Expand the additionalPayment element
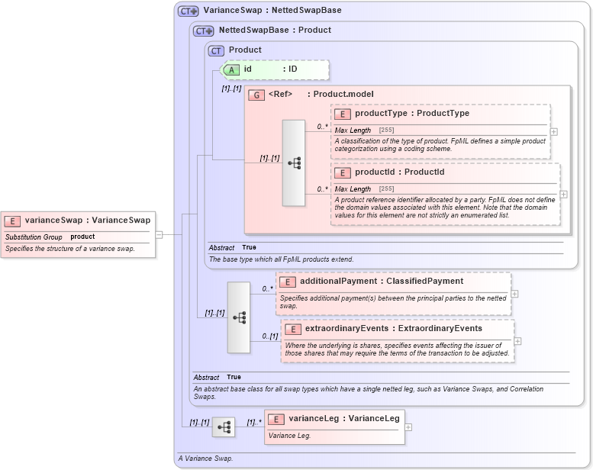 [514, 294]
